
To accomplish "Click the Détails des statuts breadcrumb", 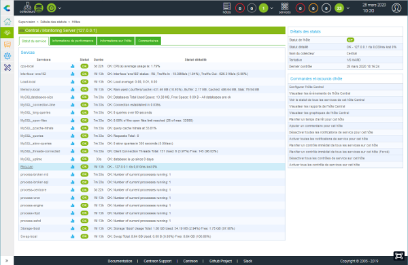I will coord(53,22).
